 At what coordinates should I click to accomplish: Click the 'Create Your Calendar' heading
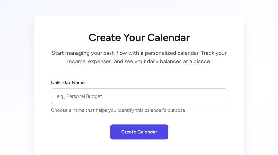coord(139,37)
